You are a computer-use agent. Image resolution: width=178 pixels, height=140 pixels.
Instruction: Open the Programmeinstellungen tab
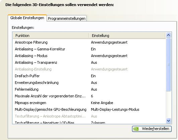point(67,18)
